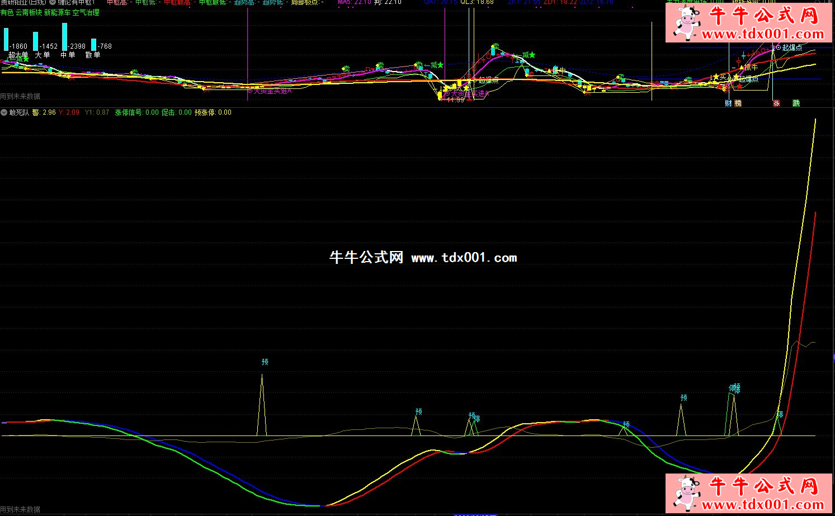The image size is (835, 516).
Task: Select the 有色 sector label
Action: (x=7, y=12)
